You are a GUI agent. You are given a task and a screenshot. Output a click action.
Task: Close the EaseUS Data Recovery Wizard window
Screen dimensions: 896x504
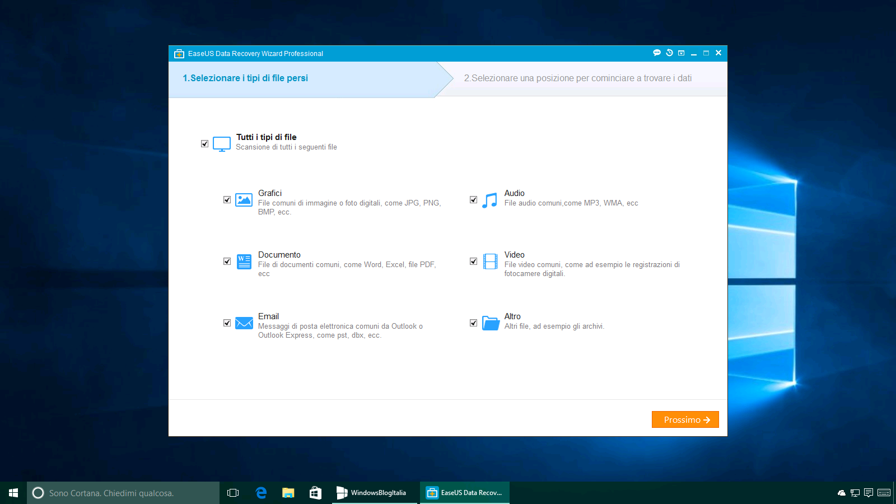click(x=718, y=53)
